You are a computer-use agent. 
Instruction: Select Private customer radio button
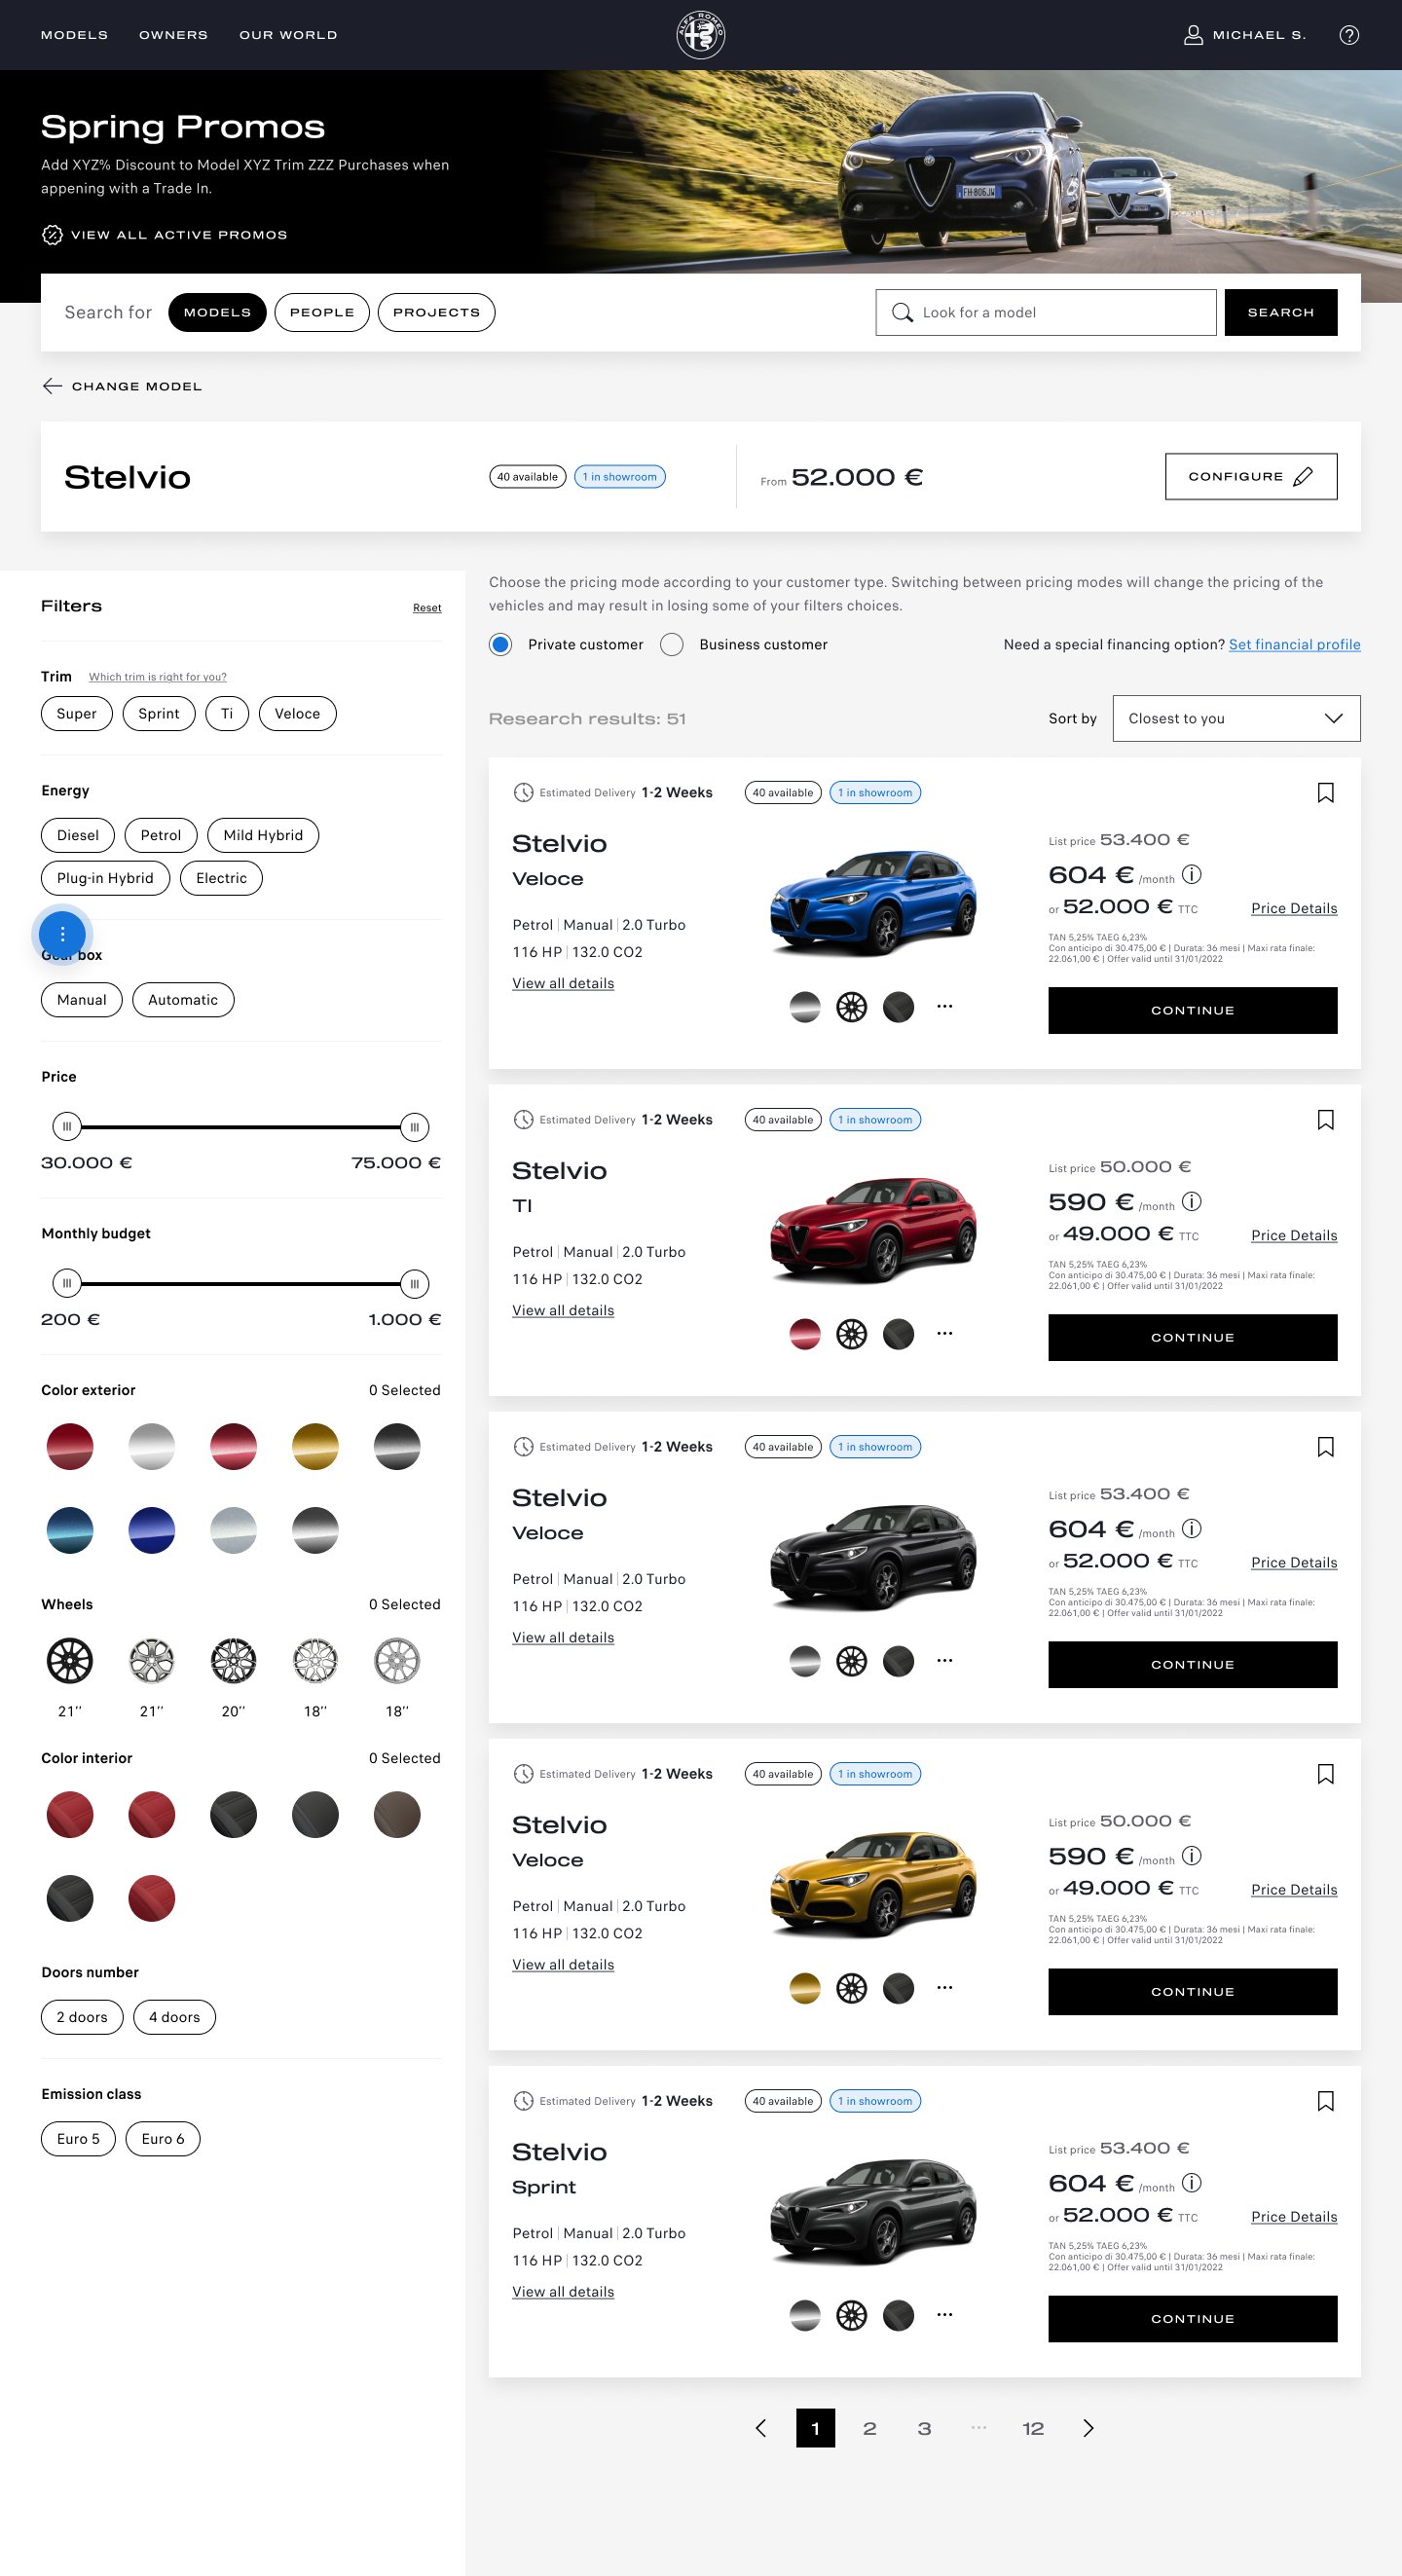501,644
